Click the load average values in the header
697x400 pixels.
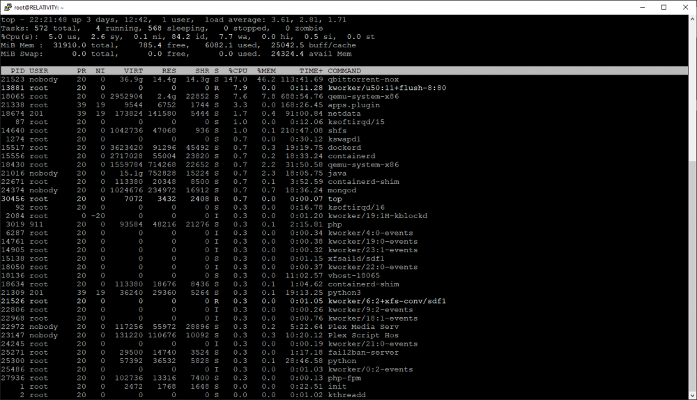(309, 20)
